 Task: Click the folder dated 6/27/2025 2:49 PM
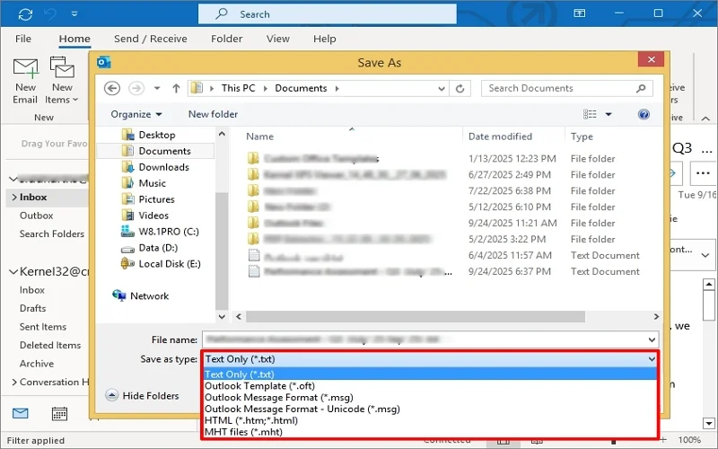(355, 174)
